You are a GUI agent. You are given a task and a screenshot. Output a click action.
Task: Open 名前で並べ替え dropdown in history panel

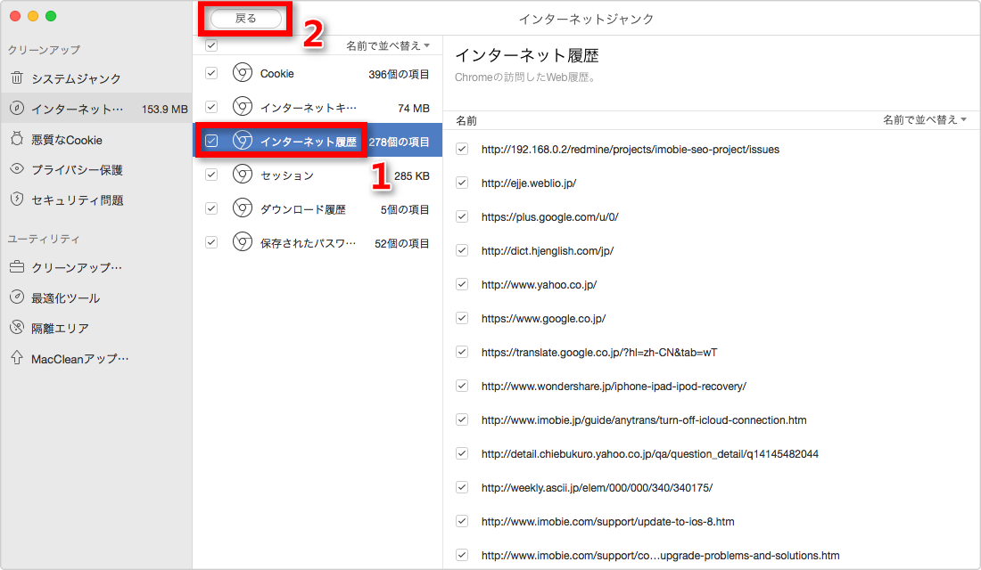click(925, 119)
